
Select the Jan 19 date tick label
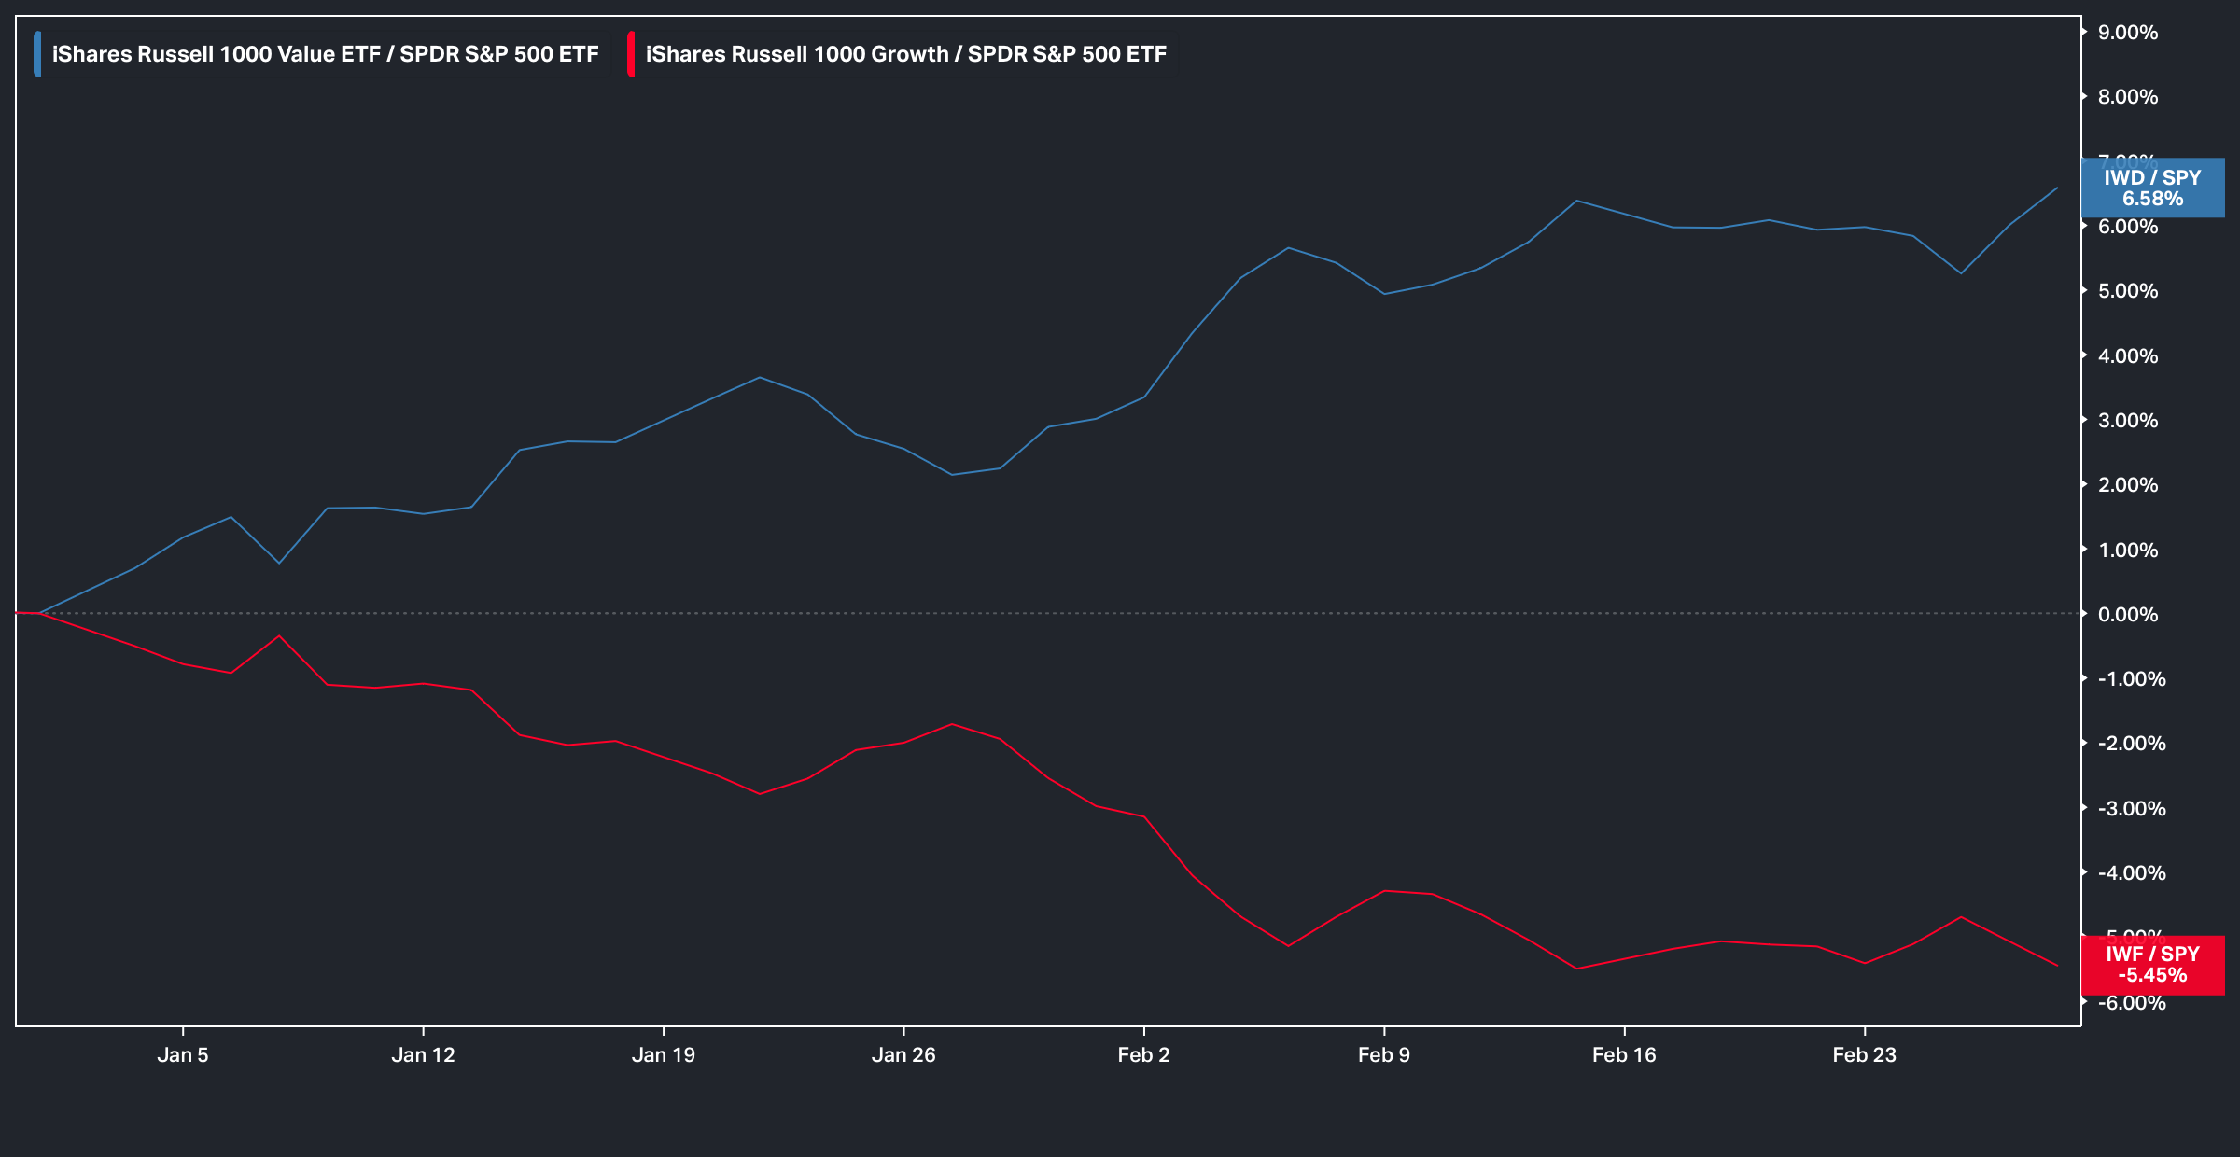[663, 1055]
